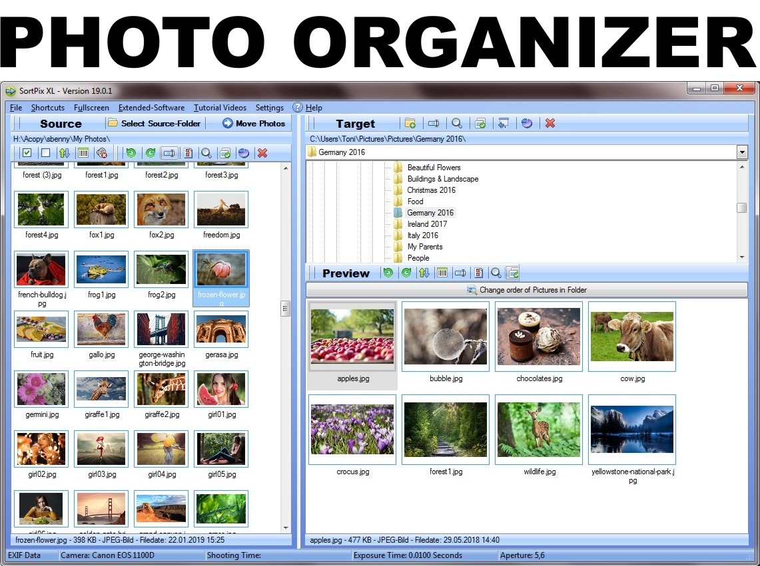
Task: Select the cow.jpg thumbnail in the preview pane
Action: click(x=631, y=336)
